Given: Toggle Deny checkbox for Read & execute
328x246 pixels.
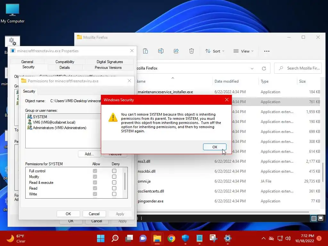Looking at the screenshot, I should point(114,182).
